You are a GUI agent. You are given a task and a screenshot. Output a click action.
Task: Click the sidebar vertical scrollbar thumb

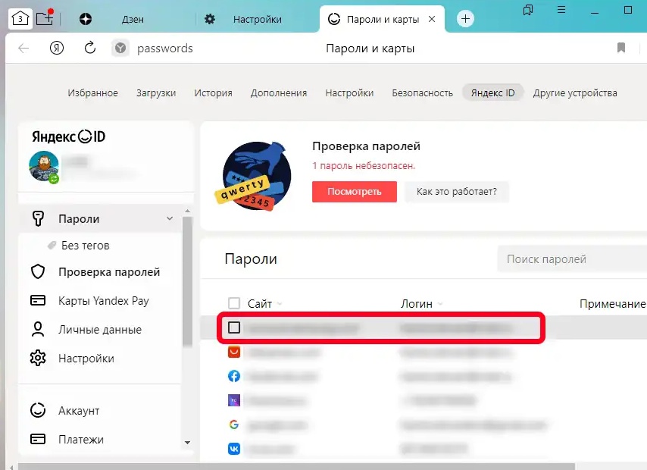pos(187,282)
